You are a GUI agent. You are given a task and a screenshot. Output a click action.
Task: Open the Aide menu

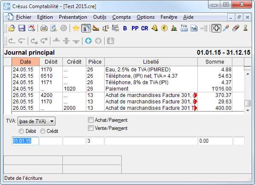(x=188, y=17)
